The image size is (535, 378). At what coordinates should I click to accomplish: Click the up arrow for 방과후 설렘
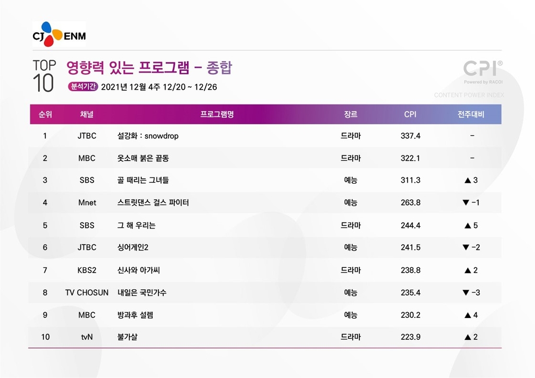pos(468,315)
